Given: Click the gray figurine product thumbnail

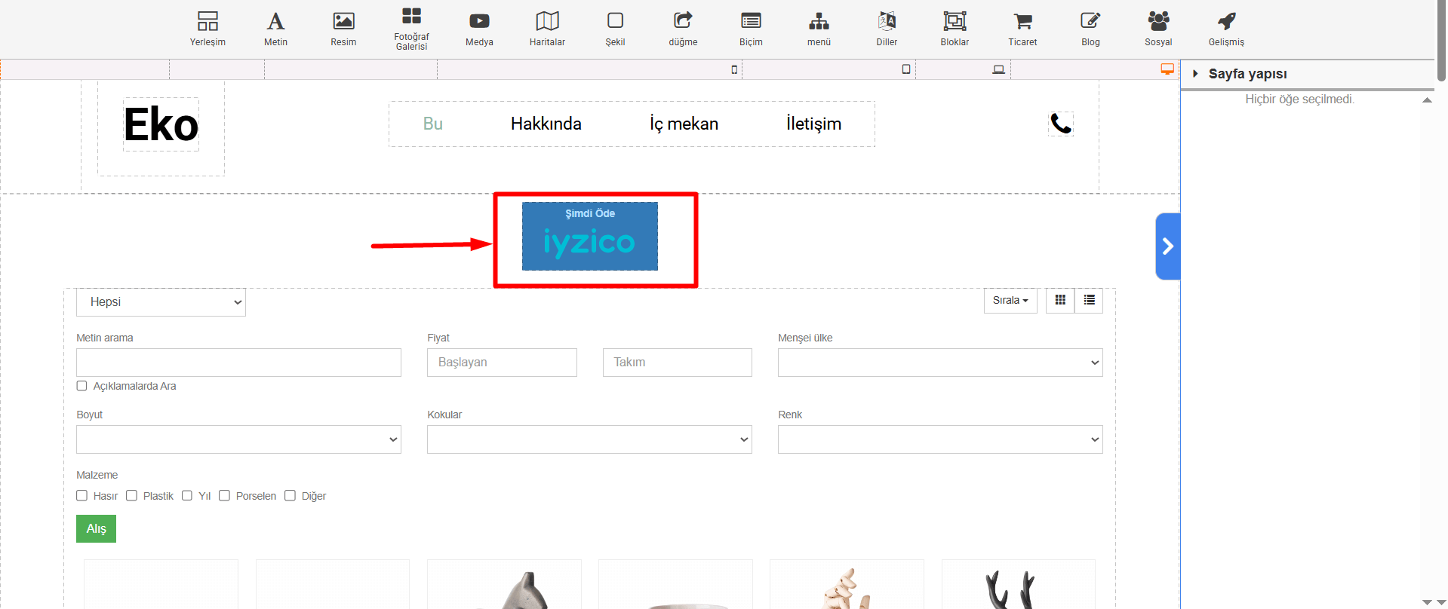Looking at the screenshot, I should (504, 585).
